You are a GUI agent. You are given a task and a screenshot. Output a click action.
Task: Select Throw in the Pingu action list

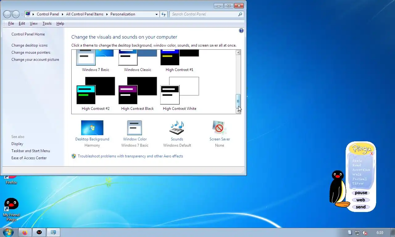point(358,184)
